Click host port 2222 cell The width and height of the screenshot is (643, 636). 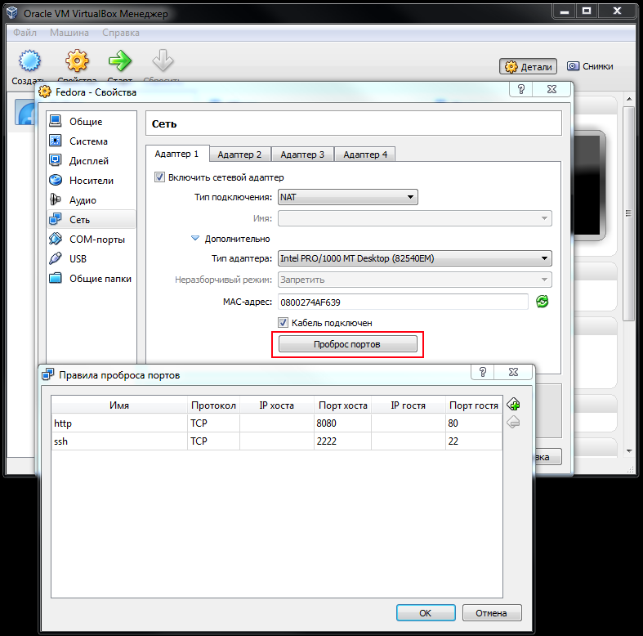click(342, 441)
